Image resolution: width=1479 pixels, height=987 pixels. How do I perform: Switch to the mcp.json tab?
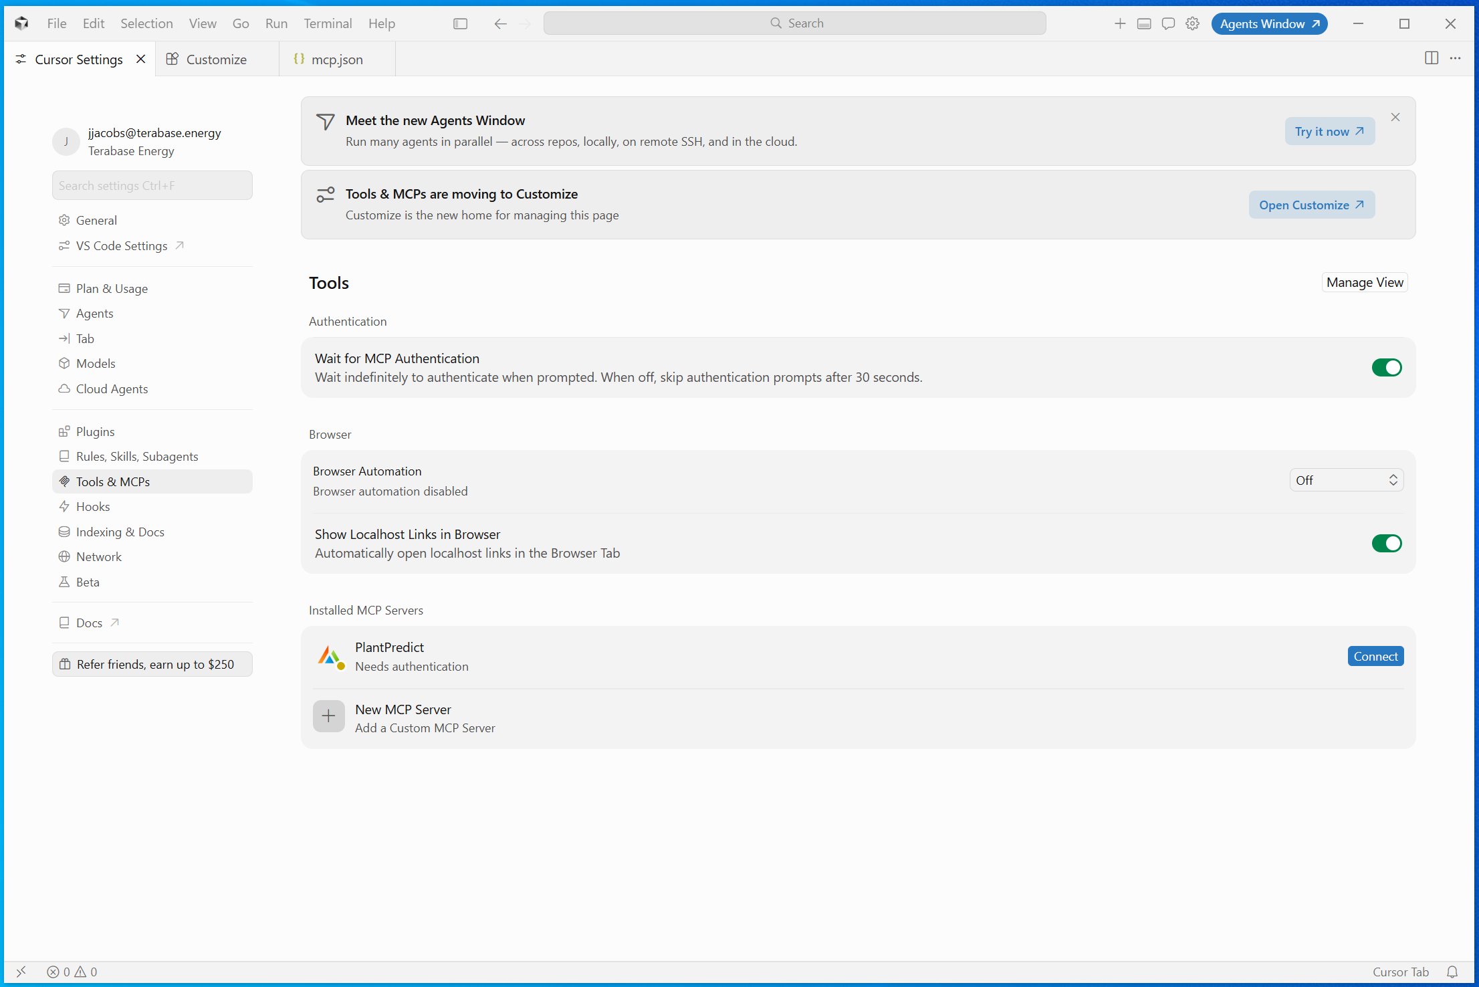(337, 59)
